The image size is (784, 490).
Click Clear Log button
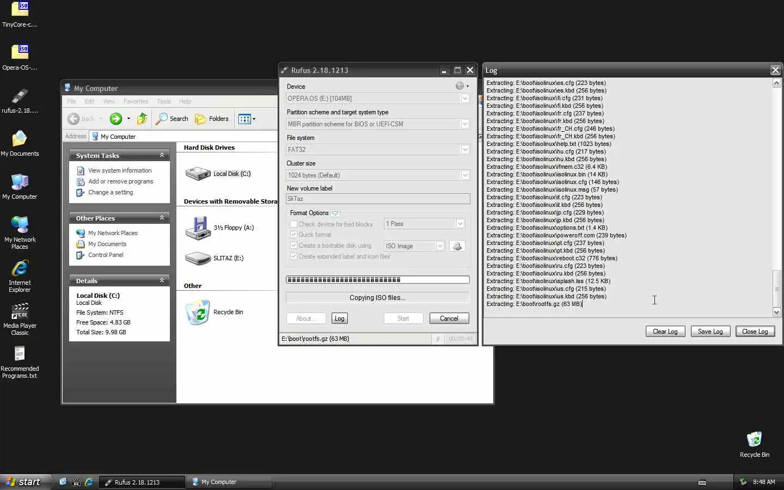point(665,332)
